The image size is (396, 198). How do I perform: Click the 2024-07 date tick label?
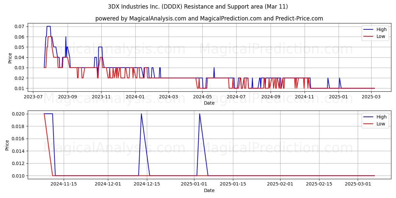pyautogui.click(x=236, y=97)
